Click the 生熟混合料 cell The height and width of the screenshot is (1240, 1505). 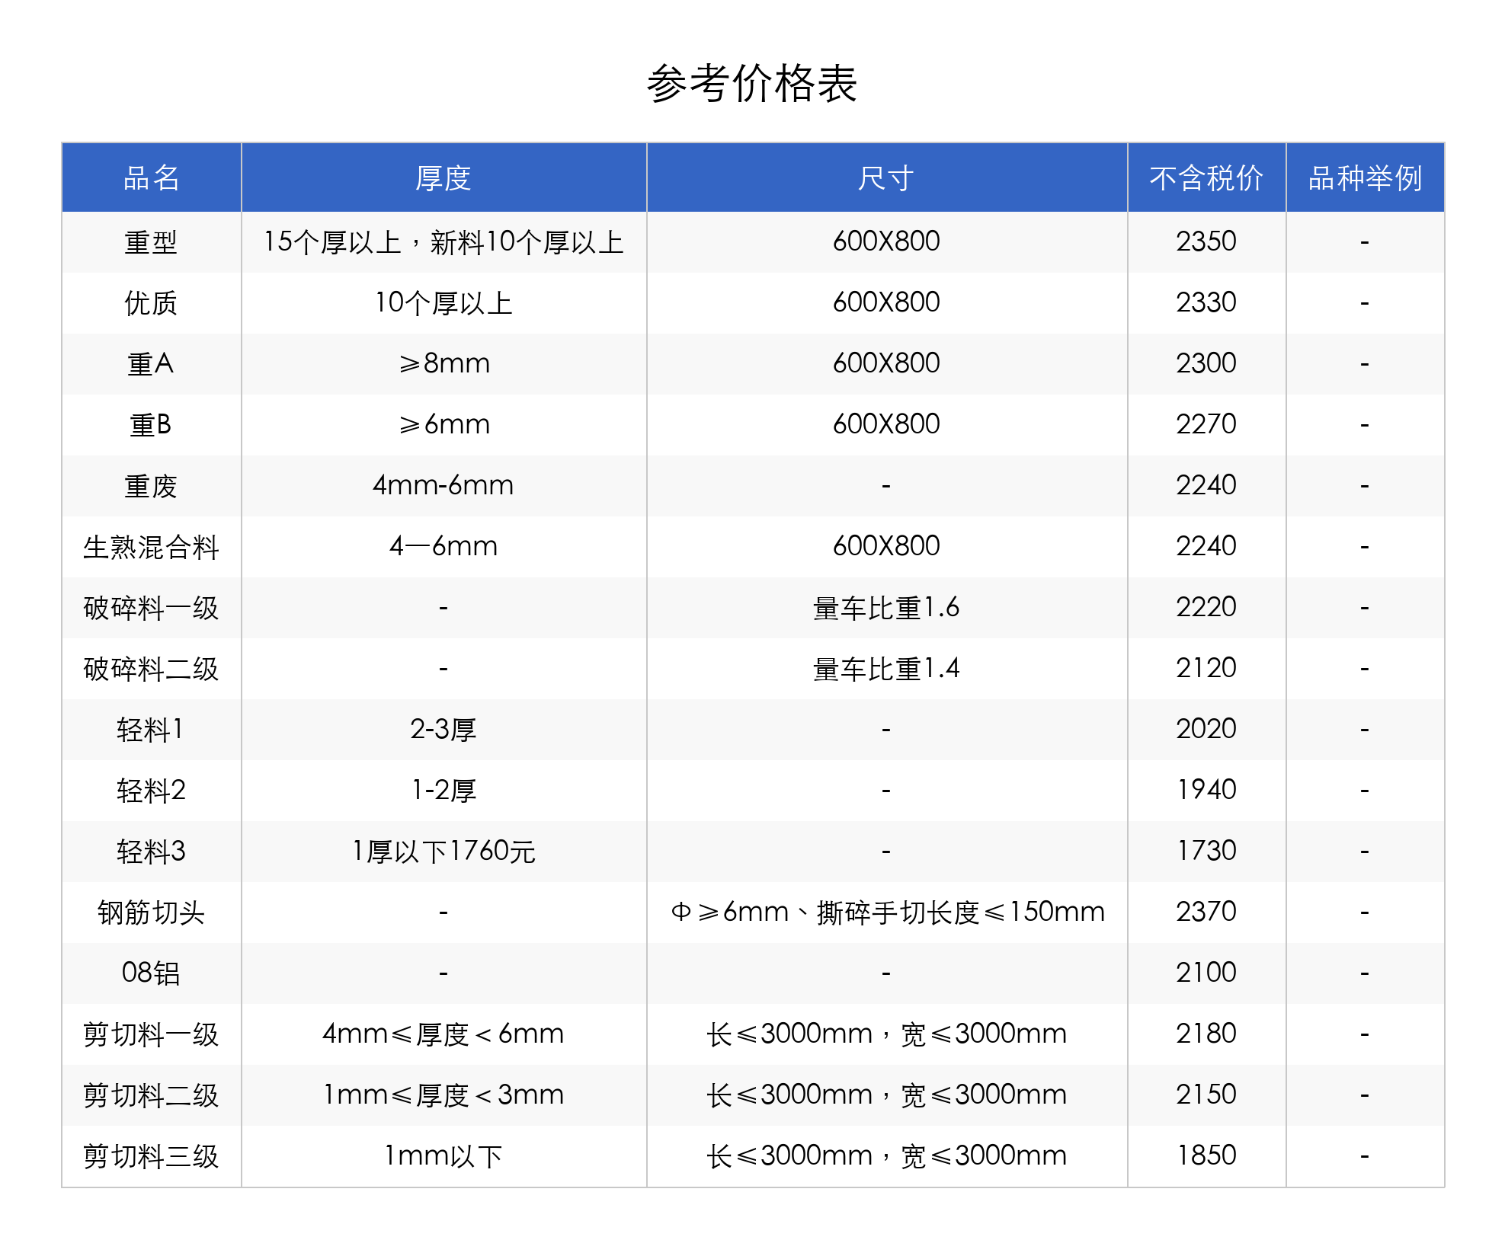(151, 547)
